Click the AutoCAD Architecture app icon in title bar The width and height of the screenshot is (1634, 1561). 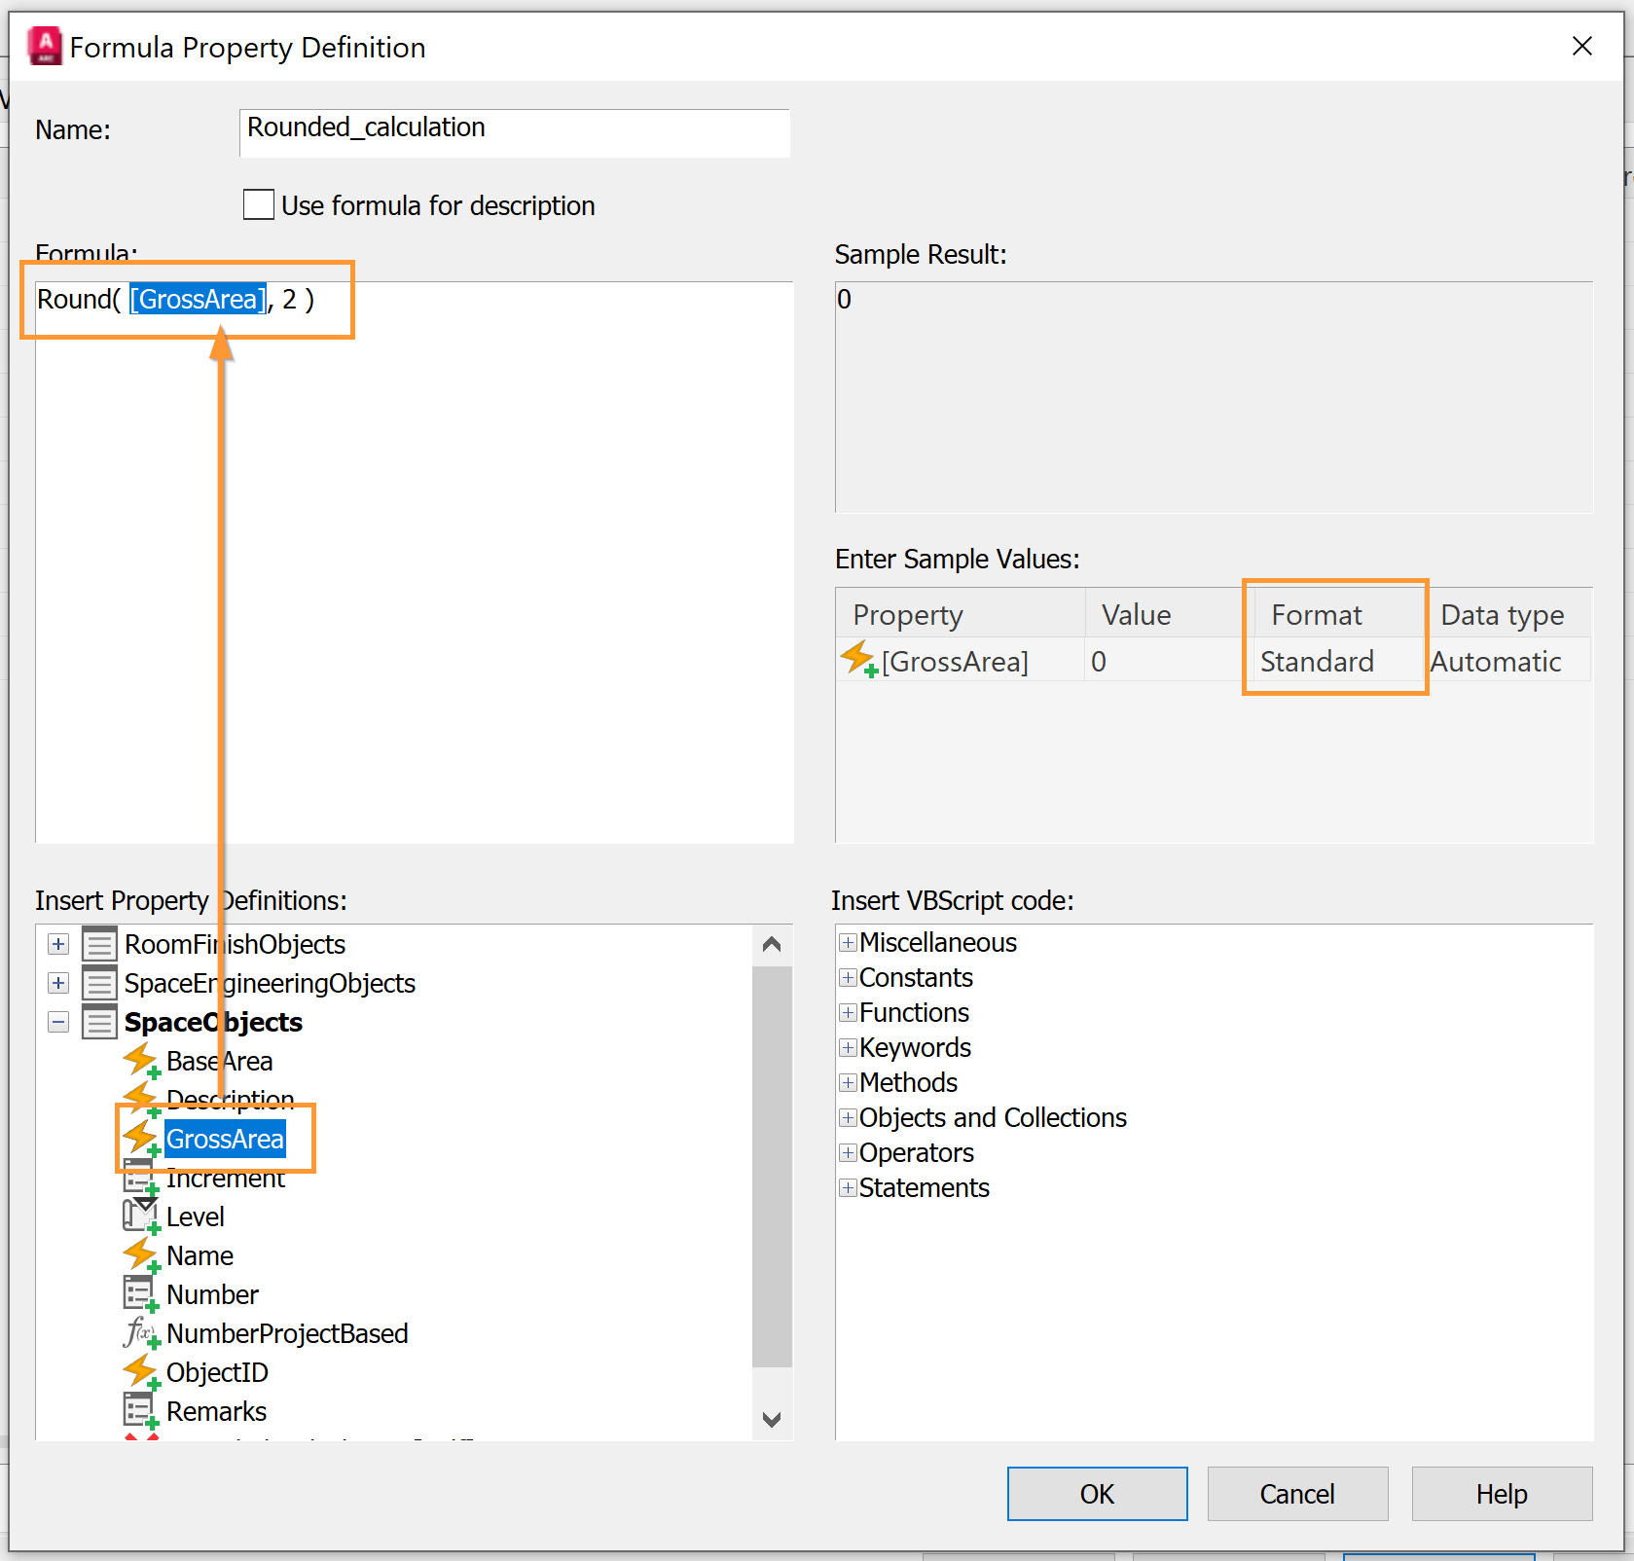pos(45,47)
